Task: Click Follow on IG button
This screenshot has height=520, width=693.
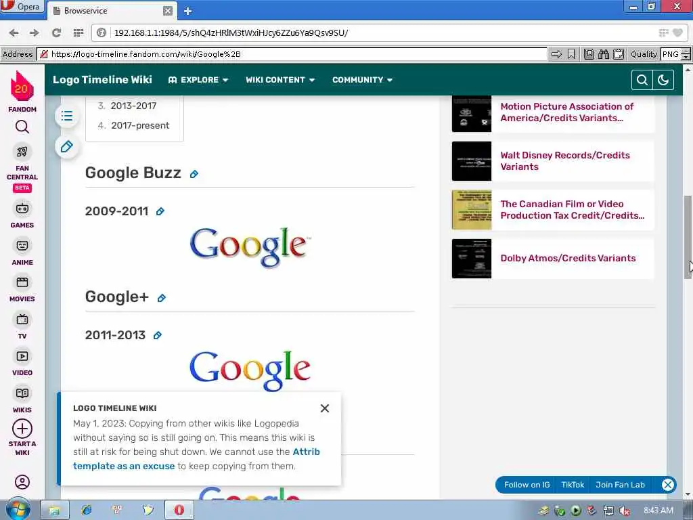Action: pos(527,485)
